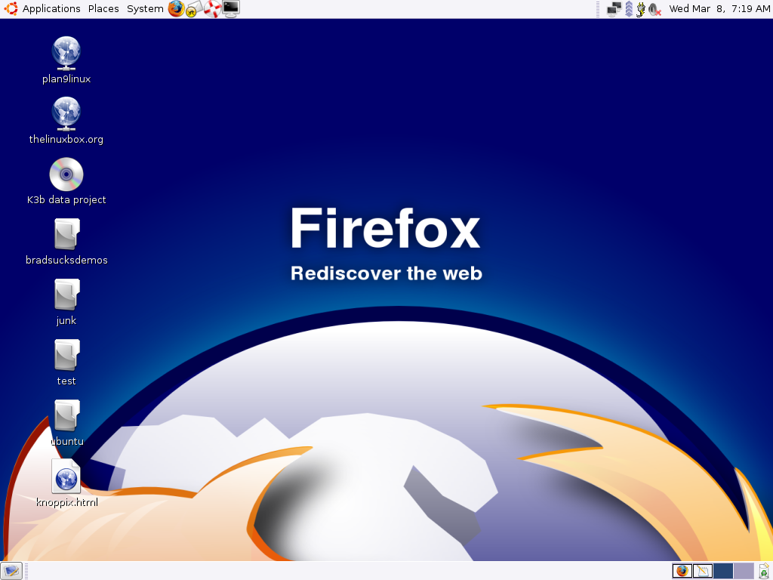The width and height of the screenshot is (773, 580).
Task: Click the 'junk' label text
Action: [x=66, y=320]
